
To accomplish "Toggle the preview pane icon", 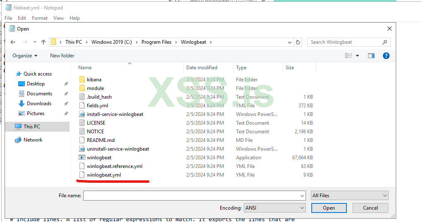I will coord(371,56).
